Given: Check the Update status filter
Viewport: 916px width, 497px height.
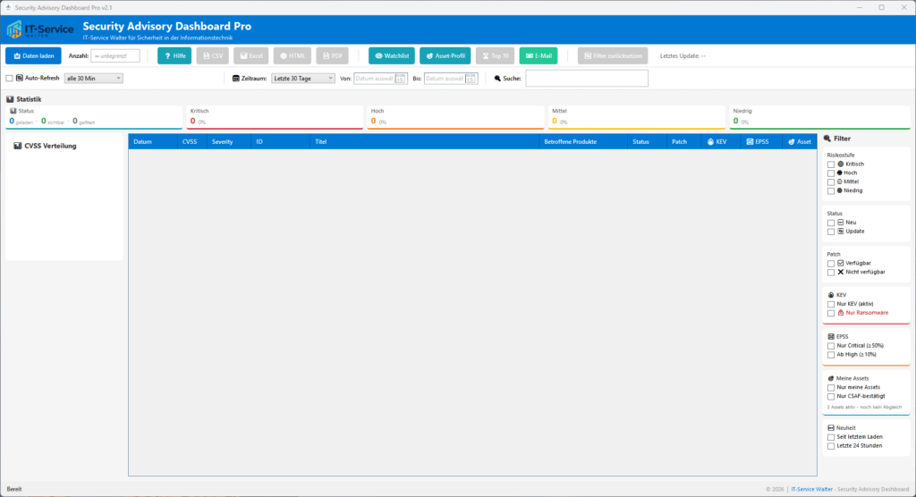Looking at the screenshot, I should point(831,232).
